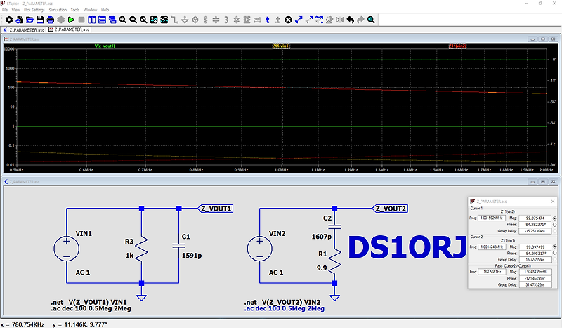Viewport: 562px width, 328px height.
Task: Select the Inductor placement tool
Action: click(226, 20)
